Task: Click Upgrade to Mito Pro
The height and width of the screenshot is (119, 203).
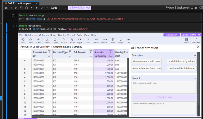Action: [191, 35]
